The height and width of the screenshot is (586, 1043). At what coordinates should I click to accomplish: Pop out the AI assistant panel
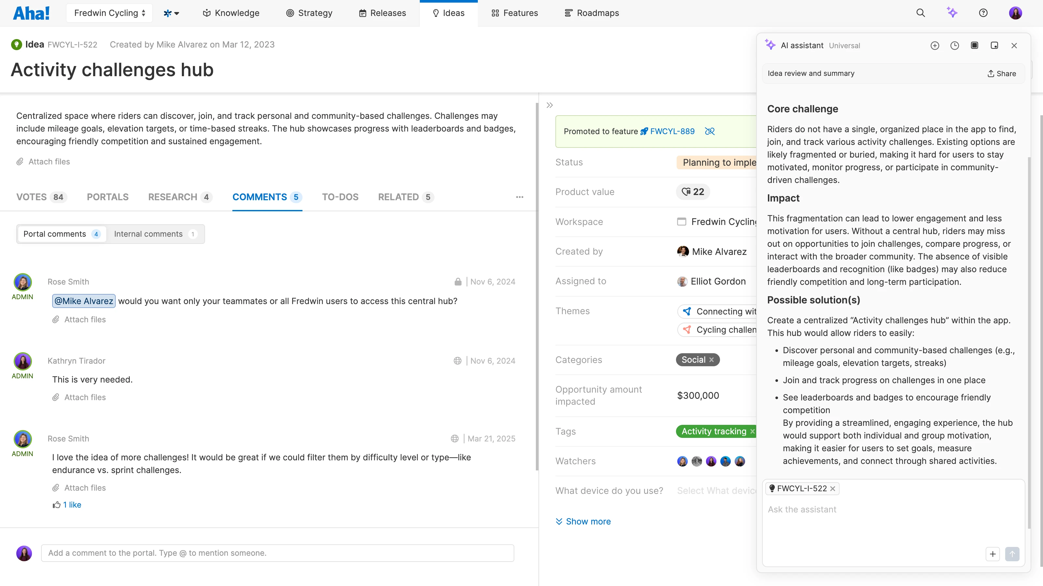994,45
